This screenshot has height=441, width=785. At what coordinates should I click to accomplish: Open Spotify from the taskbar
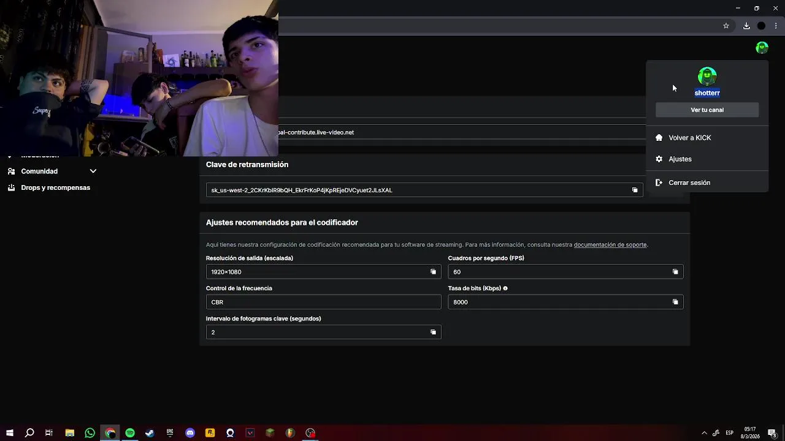pos(130,433)
